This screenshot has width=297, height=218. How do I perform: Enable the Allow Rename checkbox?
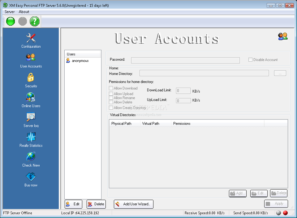(x=111, y=98)
